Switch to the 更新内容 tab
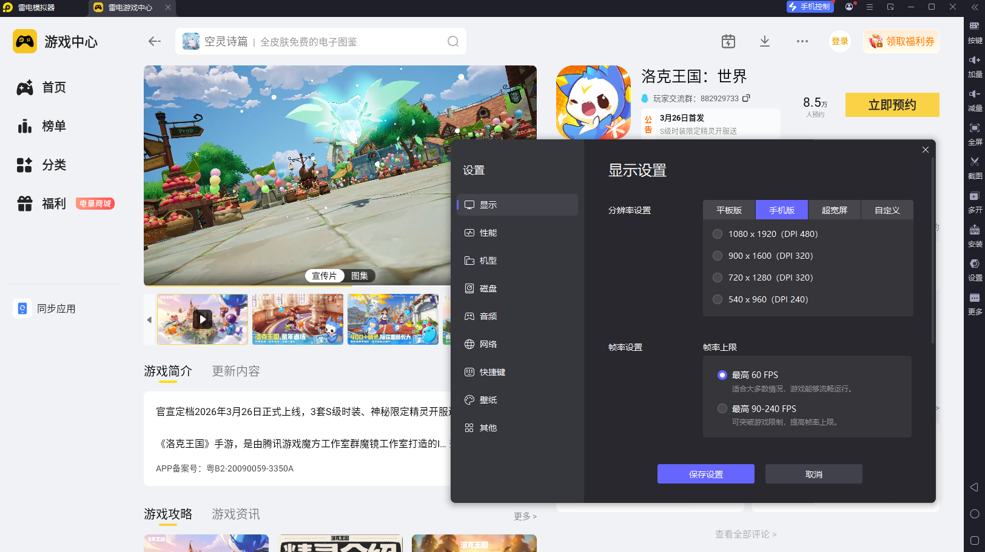This screenshot has height=552, width=985. tap(235, 371)
